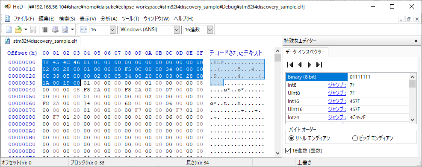Open the 表示(V) menu
Image resolution: width=422 pixels, height=167 pixels.
click(x=88, y=19)
